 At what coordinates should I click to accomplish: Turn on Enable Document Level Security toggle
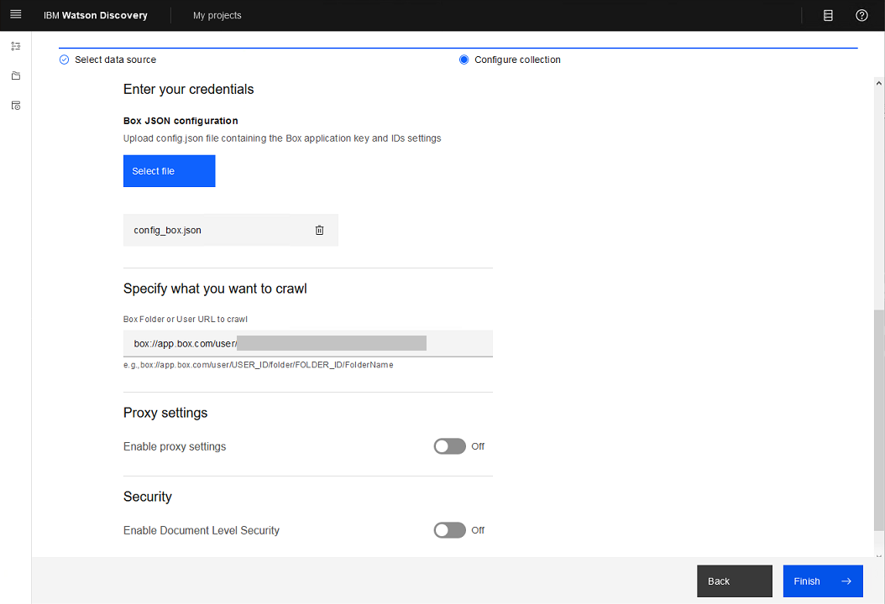pyautogui.click(x=450, y=530)
